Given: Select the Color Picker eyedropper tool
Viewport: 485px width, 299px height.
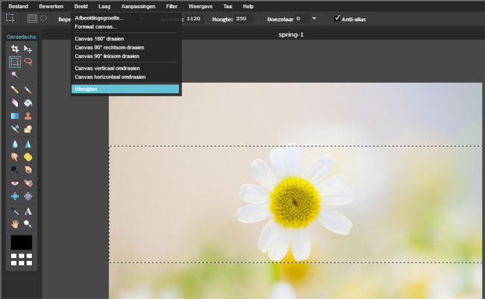Looking at the screenshot, I should (14, 211).
